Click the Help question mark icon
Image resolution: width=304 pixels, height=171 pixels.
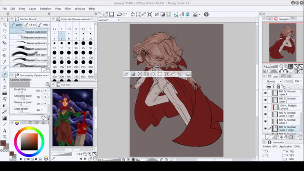pyautogui.click(x=206, y=14)
